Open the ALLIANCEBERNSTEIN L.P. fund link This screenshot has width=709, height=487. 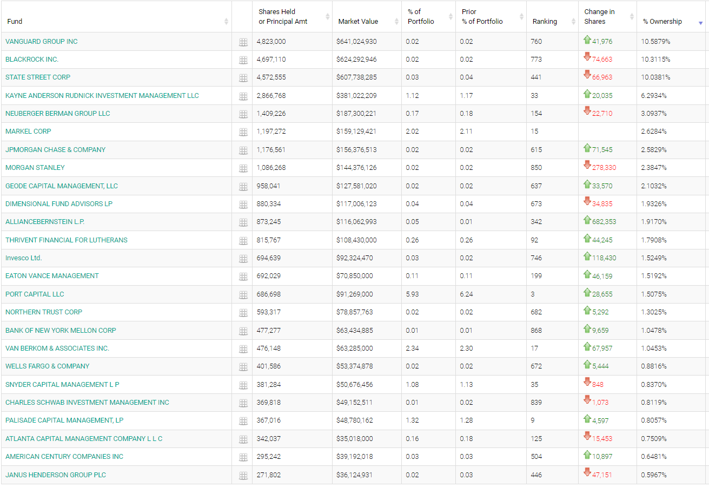[45, 222]
